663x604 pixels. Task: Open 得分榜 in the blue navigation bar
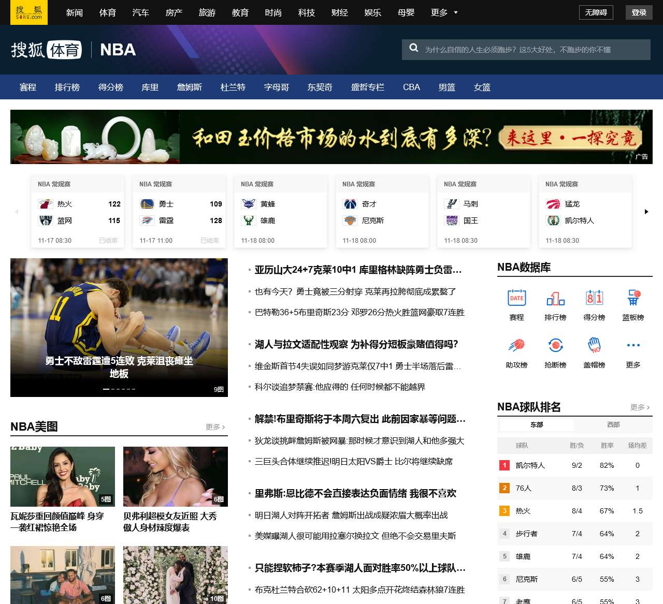[111, 87]
